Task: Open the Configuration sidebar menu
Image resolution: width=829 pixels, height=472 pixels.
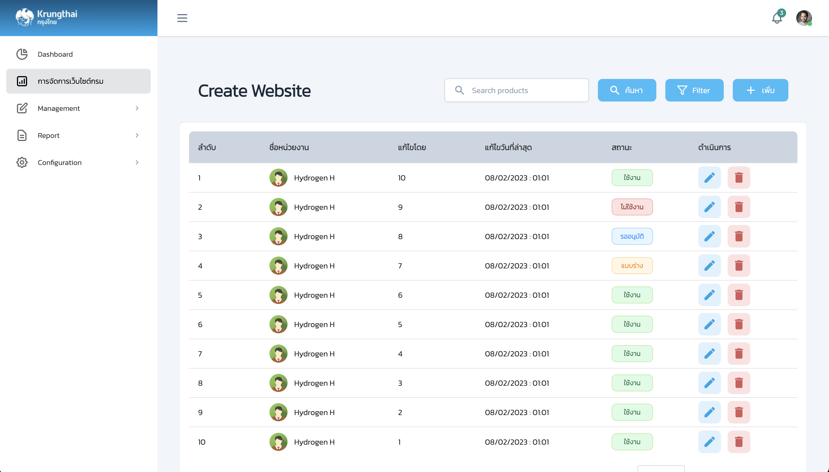Action: pos(78,162)
